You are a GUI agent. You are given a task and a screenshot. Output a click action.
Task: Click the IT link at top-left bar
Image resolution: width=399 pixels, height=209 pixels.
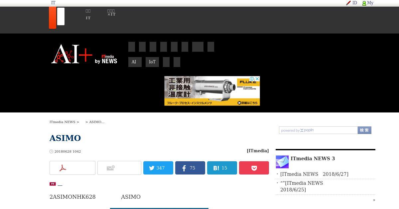[x=53, y=3]
